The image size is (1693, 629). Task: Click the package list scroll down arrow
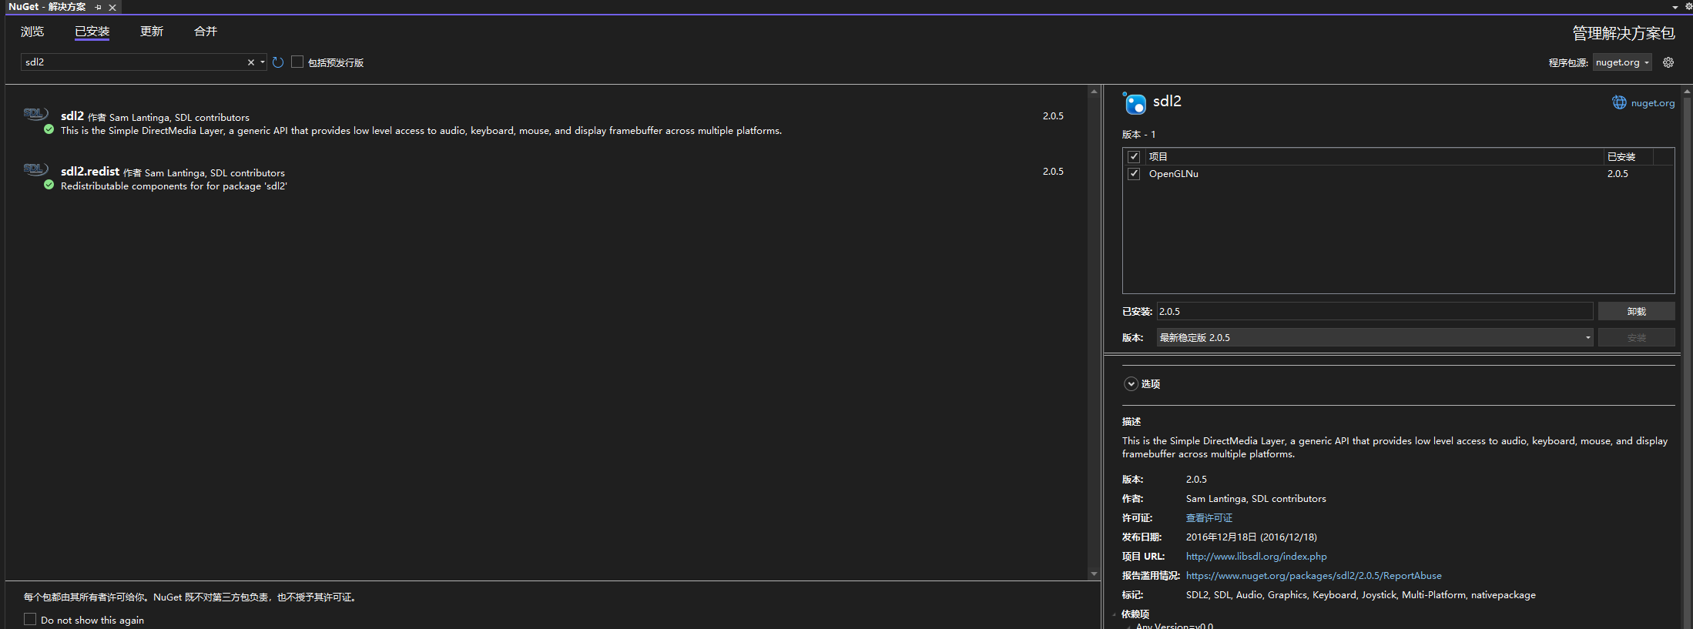pyautogui.click(x=1094, y=574)
